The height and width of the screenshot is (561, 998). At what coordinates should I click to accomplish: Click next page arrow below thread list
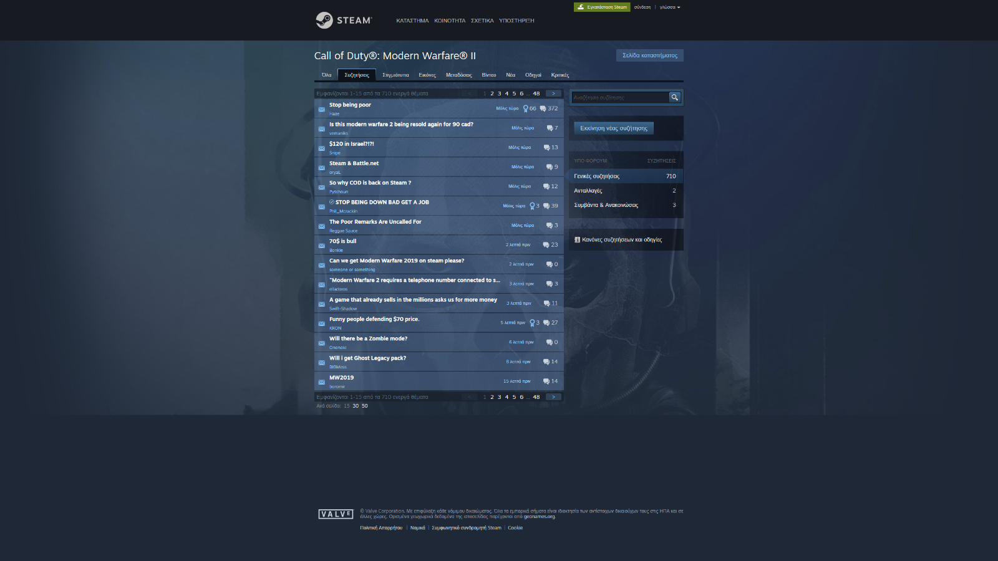(x=553, y=397)
